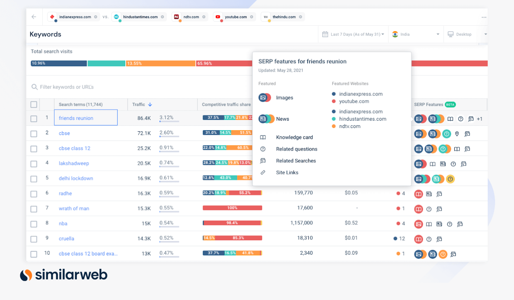Open the India country dropdown

pyautogui.click(x=416, y=34)
